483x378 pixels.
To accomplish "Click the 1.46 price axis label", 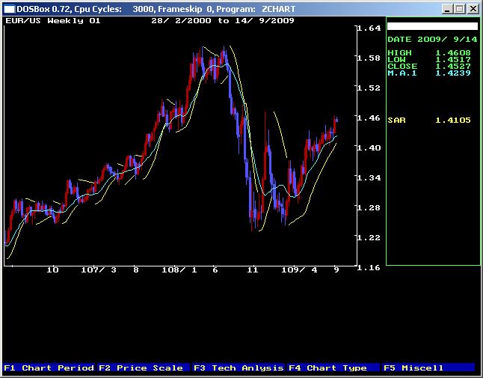I will 369,118.
